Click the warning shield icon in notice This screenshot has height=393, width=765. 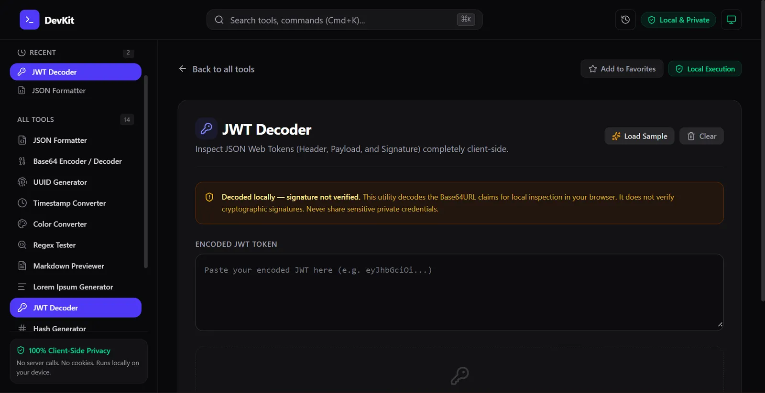tap(209, 197)
